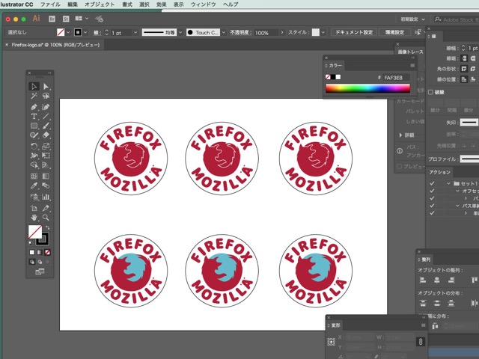Viewport: 479px width, 359px height.
Task: Enable the 破線 dashed line checkbox
Action: pyautogui.click(x=431, y=92)
